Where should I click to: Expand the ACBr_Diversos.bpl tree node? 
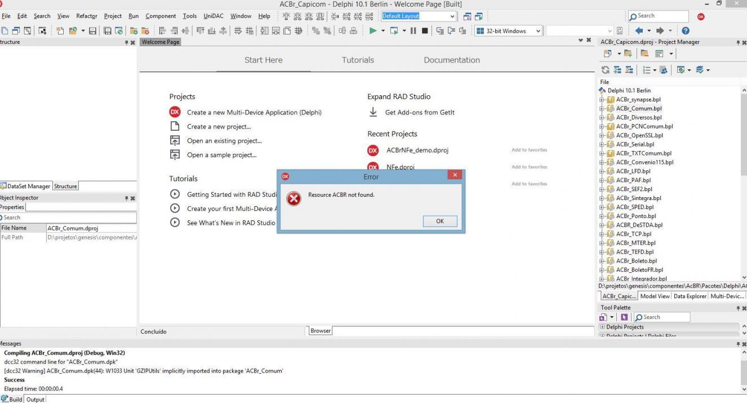(x=602, y=118)
